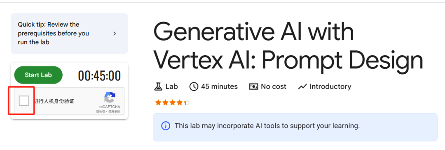
Task: Click the first orange rating star
Action: pos(158,102)
